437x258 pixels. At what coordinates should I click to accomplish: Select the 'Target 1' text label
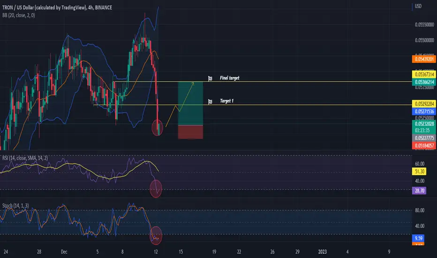pyautogui.click(x=227, y=101)
